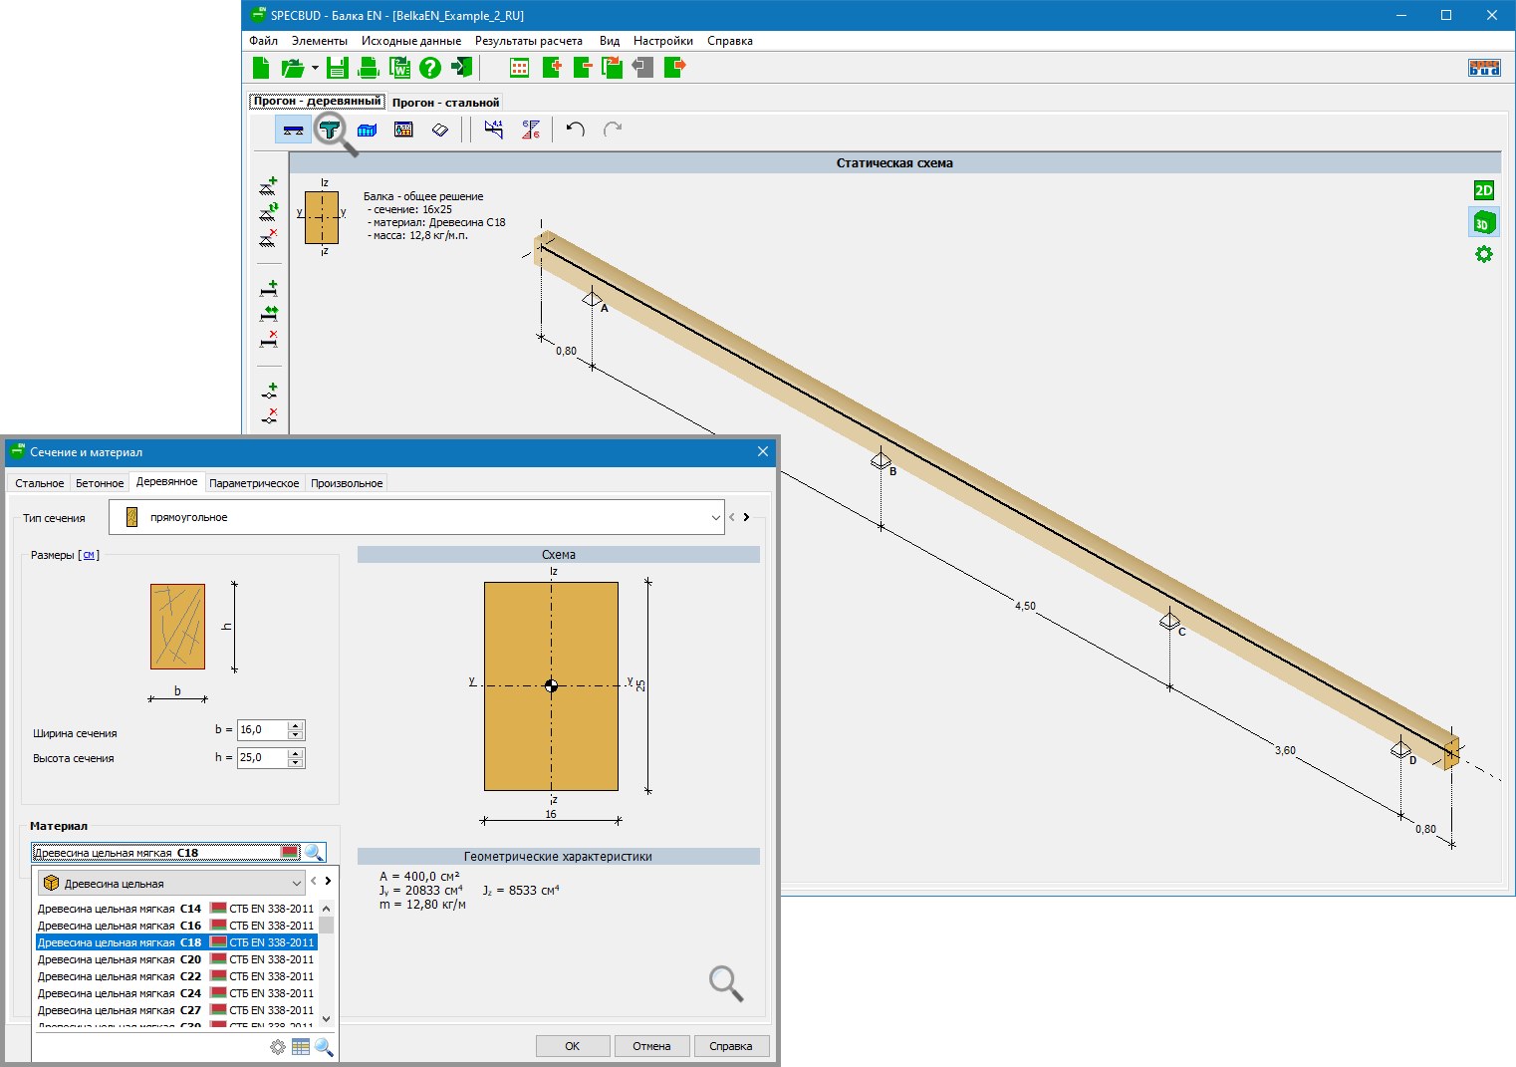
Task: Toggle the 3D view button
Action: coord(1483,223)
